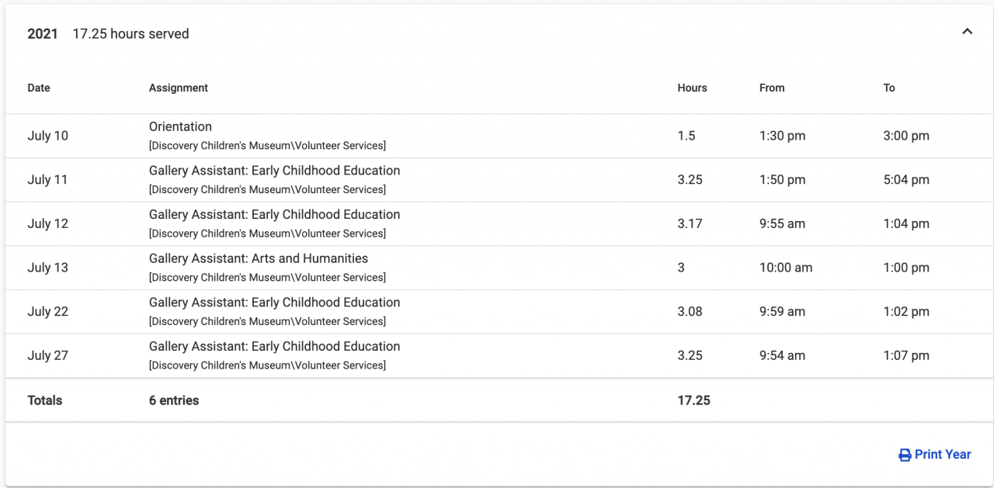This screenshot has height=488, width=994.
Task: Collapse the 2021 hours section chevron
Action: coord(967,32)
